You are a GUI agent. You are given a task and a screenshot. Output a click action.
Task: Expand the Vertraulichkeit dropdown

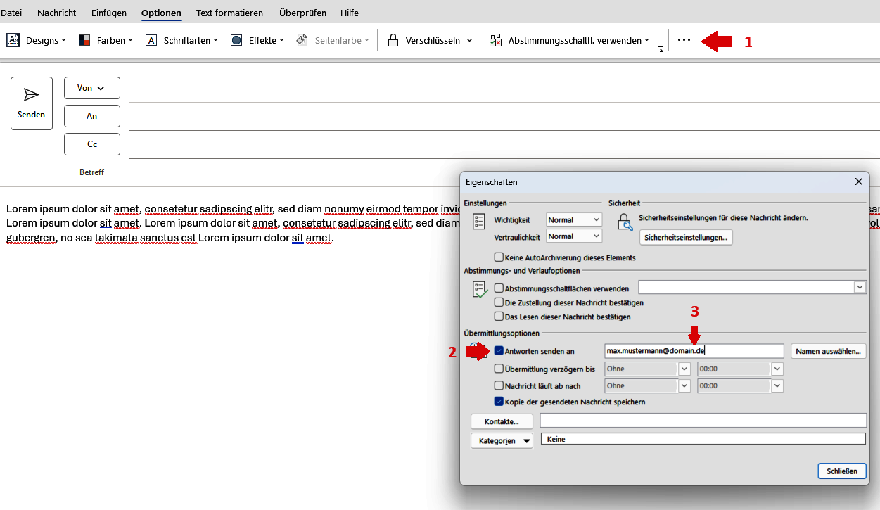click(595, 236)
